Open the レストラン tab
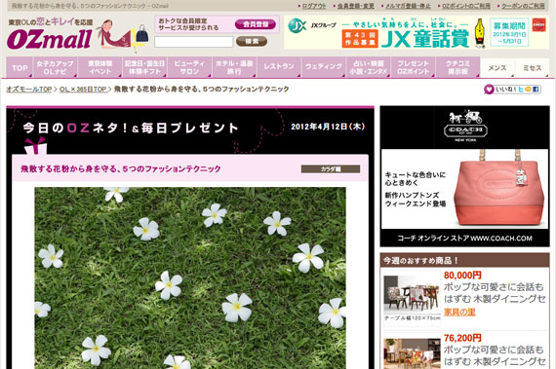The image size is (556, 369). click(279, 67)
